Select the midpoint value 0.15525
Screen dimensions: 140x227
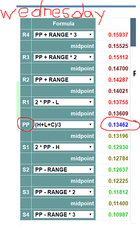point(118,46)
